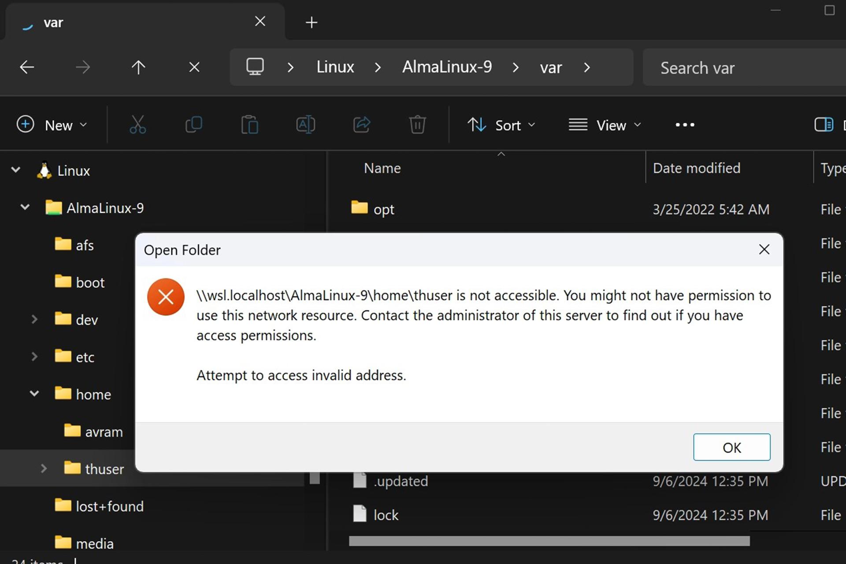Click the Rename icon in toolbar
This screenshot has width=846, height=564.
click(305, 125)
